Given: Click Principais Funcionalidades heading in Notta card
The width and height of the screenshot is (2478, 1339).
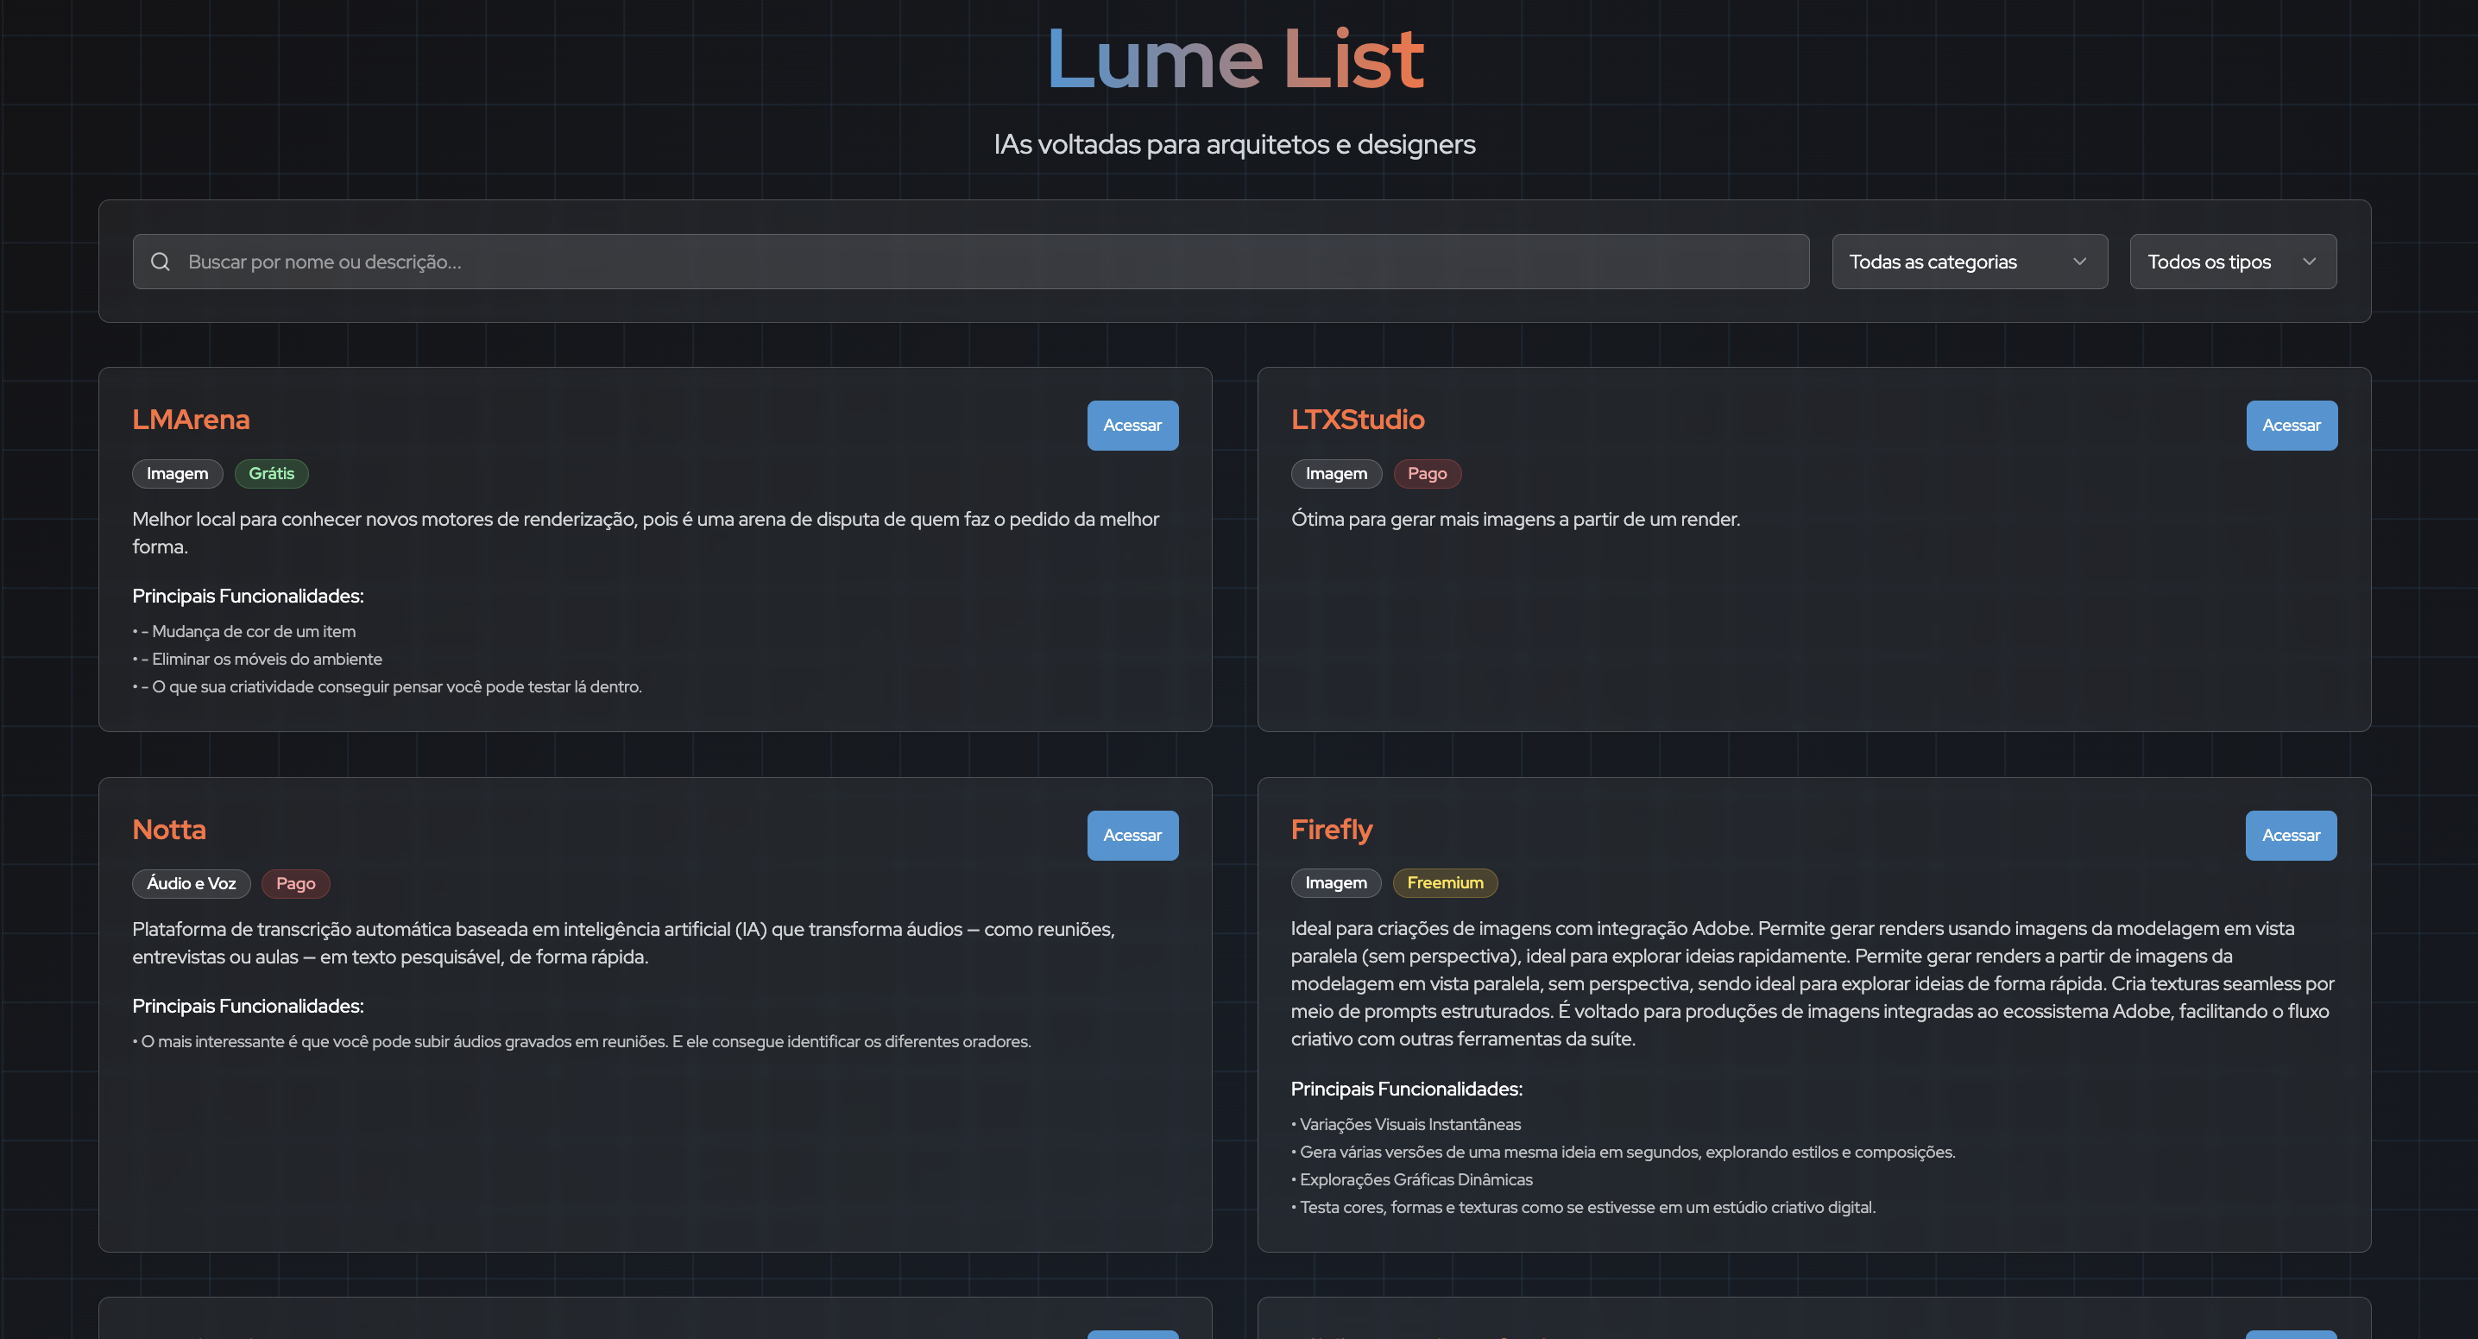Looking at the screenshot, I should tap(249, 1006).
